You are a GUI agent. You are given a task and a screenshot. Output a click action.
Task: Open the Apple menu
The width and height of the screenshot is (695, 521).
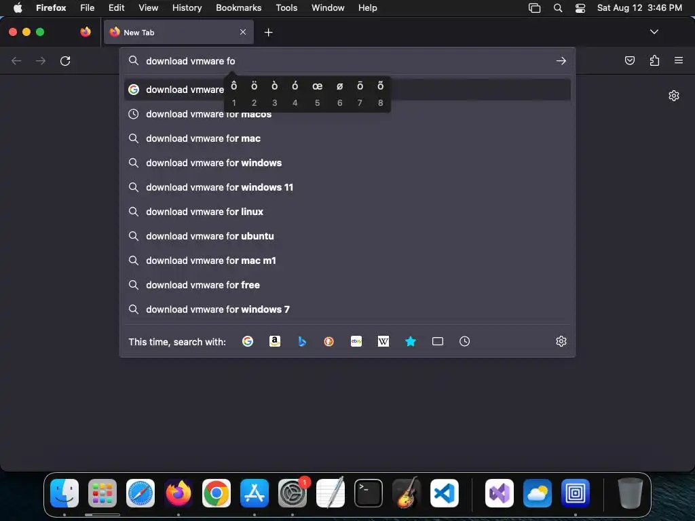click(18, 7)
